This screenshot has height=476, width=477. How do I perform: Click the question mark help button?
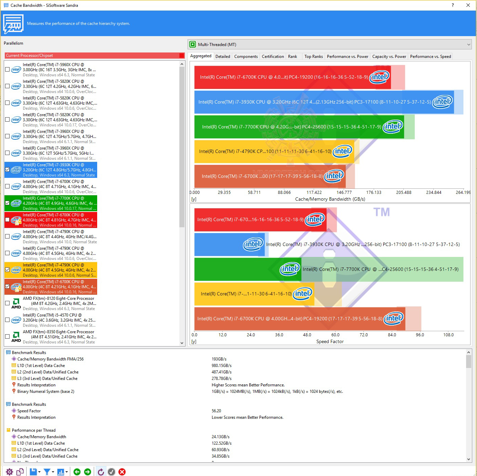(x=453, y=5)
